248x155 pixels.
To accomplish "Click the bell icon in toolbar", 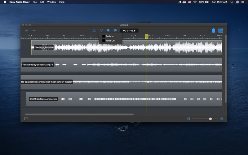I will 213,31.
